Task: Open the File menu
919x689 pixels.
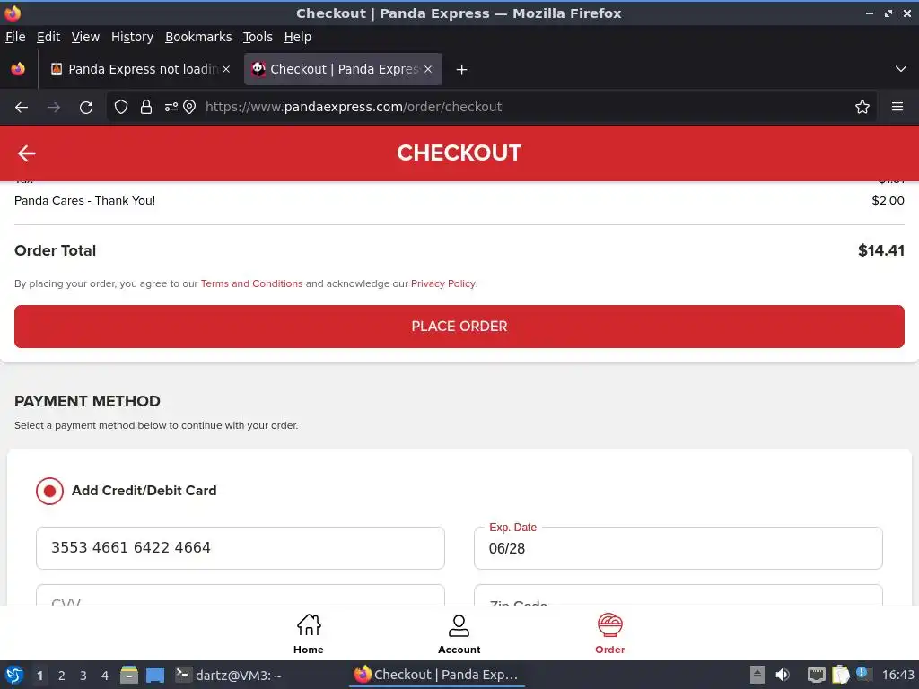Action: [15, 37]
